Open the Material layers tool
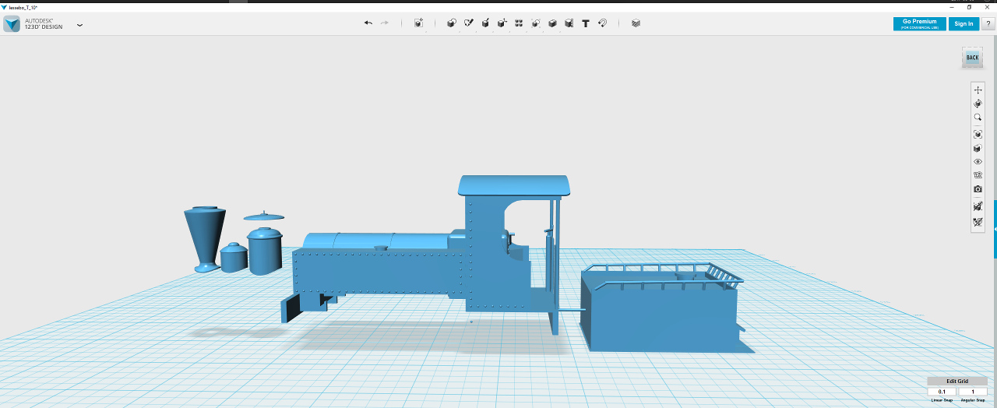The width and height of the screenshot is (997, 408). click(636, 23)
